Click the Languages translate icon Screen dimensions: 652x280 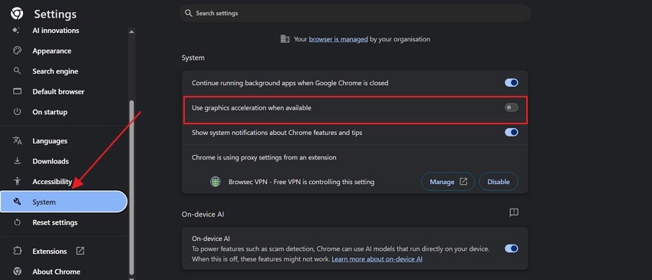[x=17, y=140]
